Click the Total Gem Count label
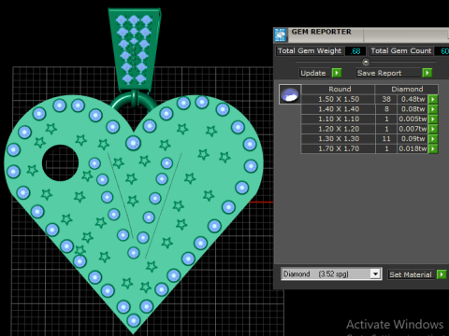The height and width of the screenshot is (336, 449). point(401,51)
